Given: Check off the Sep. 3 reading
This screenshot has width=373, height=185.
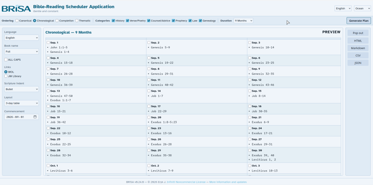Looking at the screenshot, I should 250,43.
